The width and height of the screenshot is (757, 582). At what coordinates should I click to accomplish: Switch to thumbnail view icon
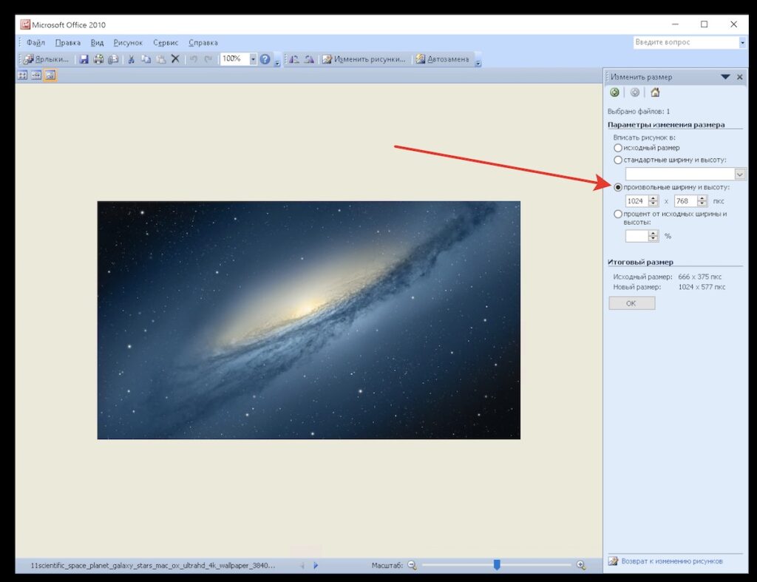(x=22, y=75)
